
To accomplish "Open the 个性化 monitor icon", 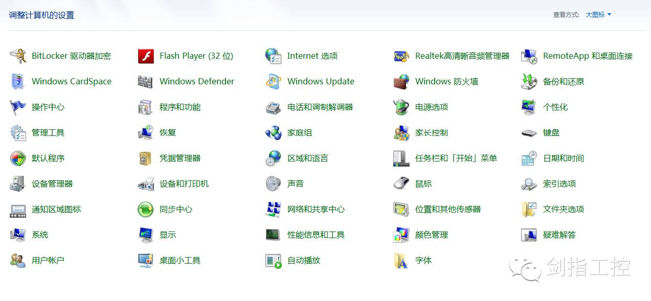I will coord(529,107).
